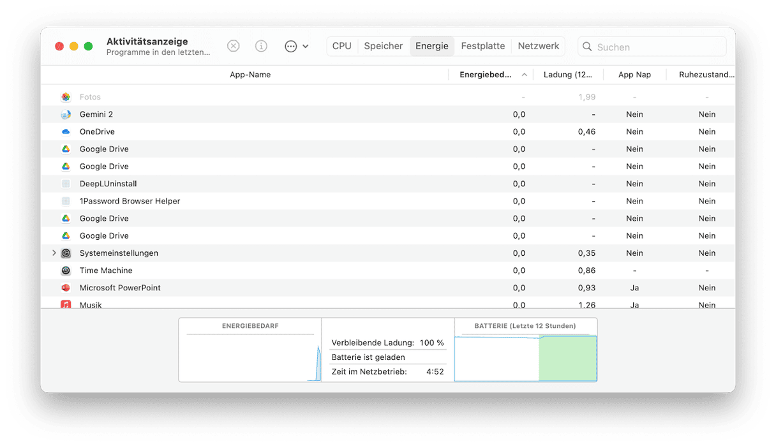Viewport: 776px width, 446px height.
Task: Click the Gemini 2 app icon
Action: click(x=66, y=114)
